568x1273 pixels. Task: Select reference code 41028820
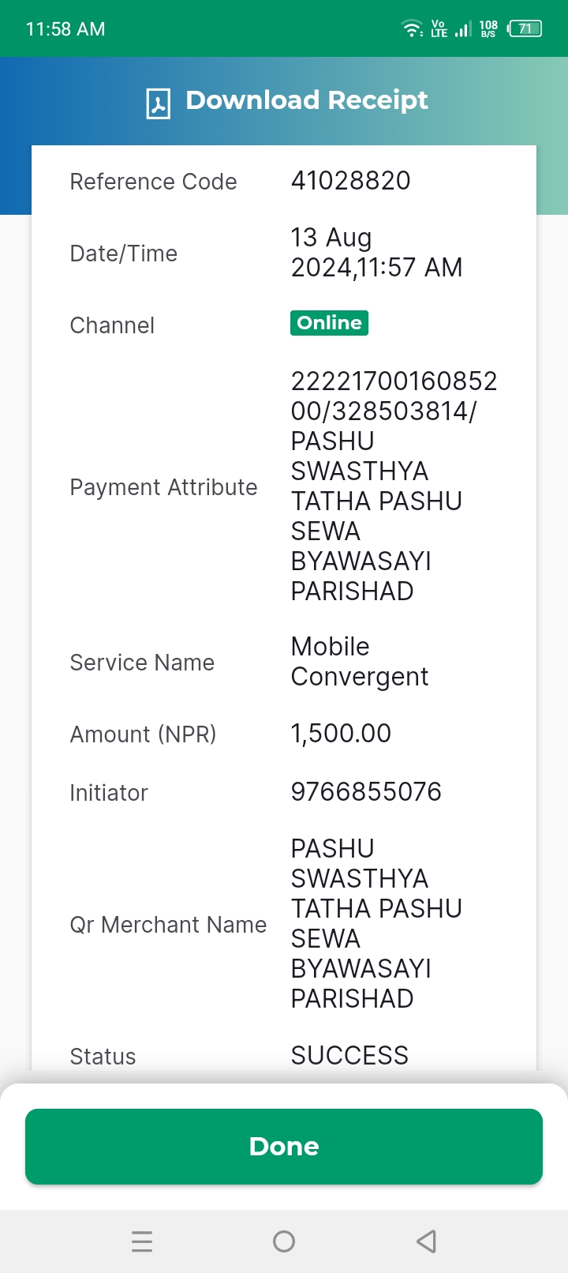351,181
